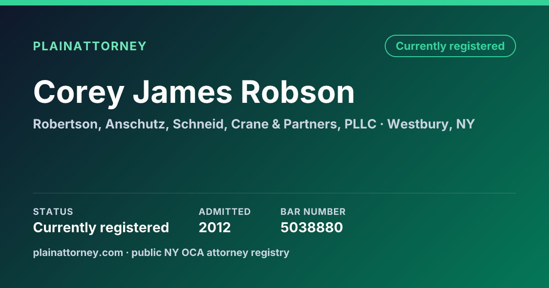Click the Currently registered status value

click(101, 227)
